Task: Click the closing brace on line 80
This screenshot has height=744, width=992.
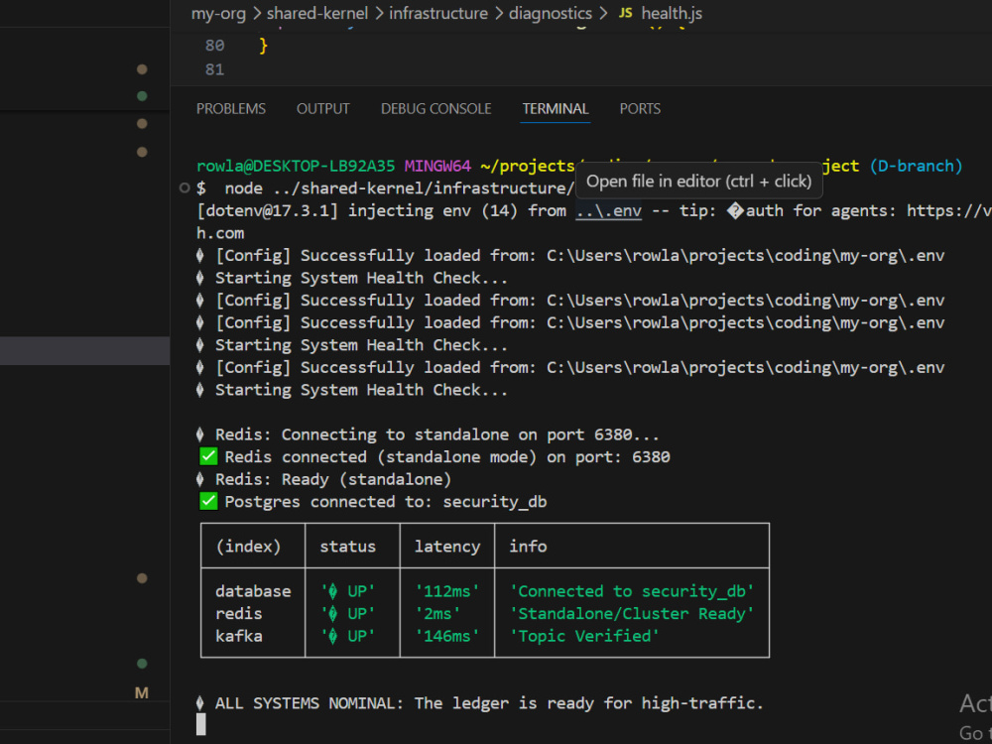Action: coord(263,46)
